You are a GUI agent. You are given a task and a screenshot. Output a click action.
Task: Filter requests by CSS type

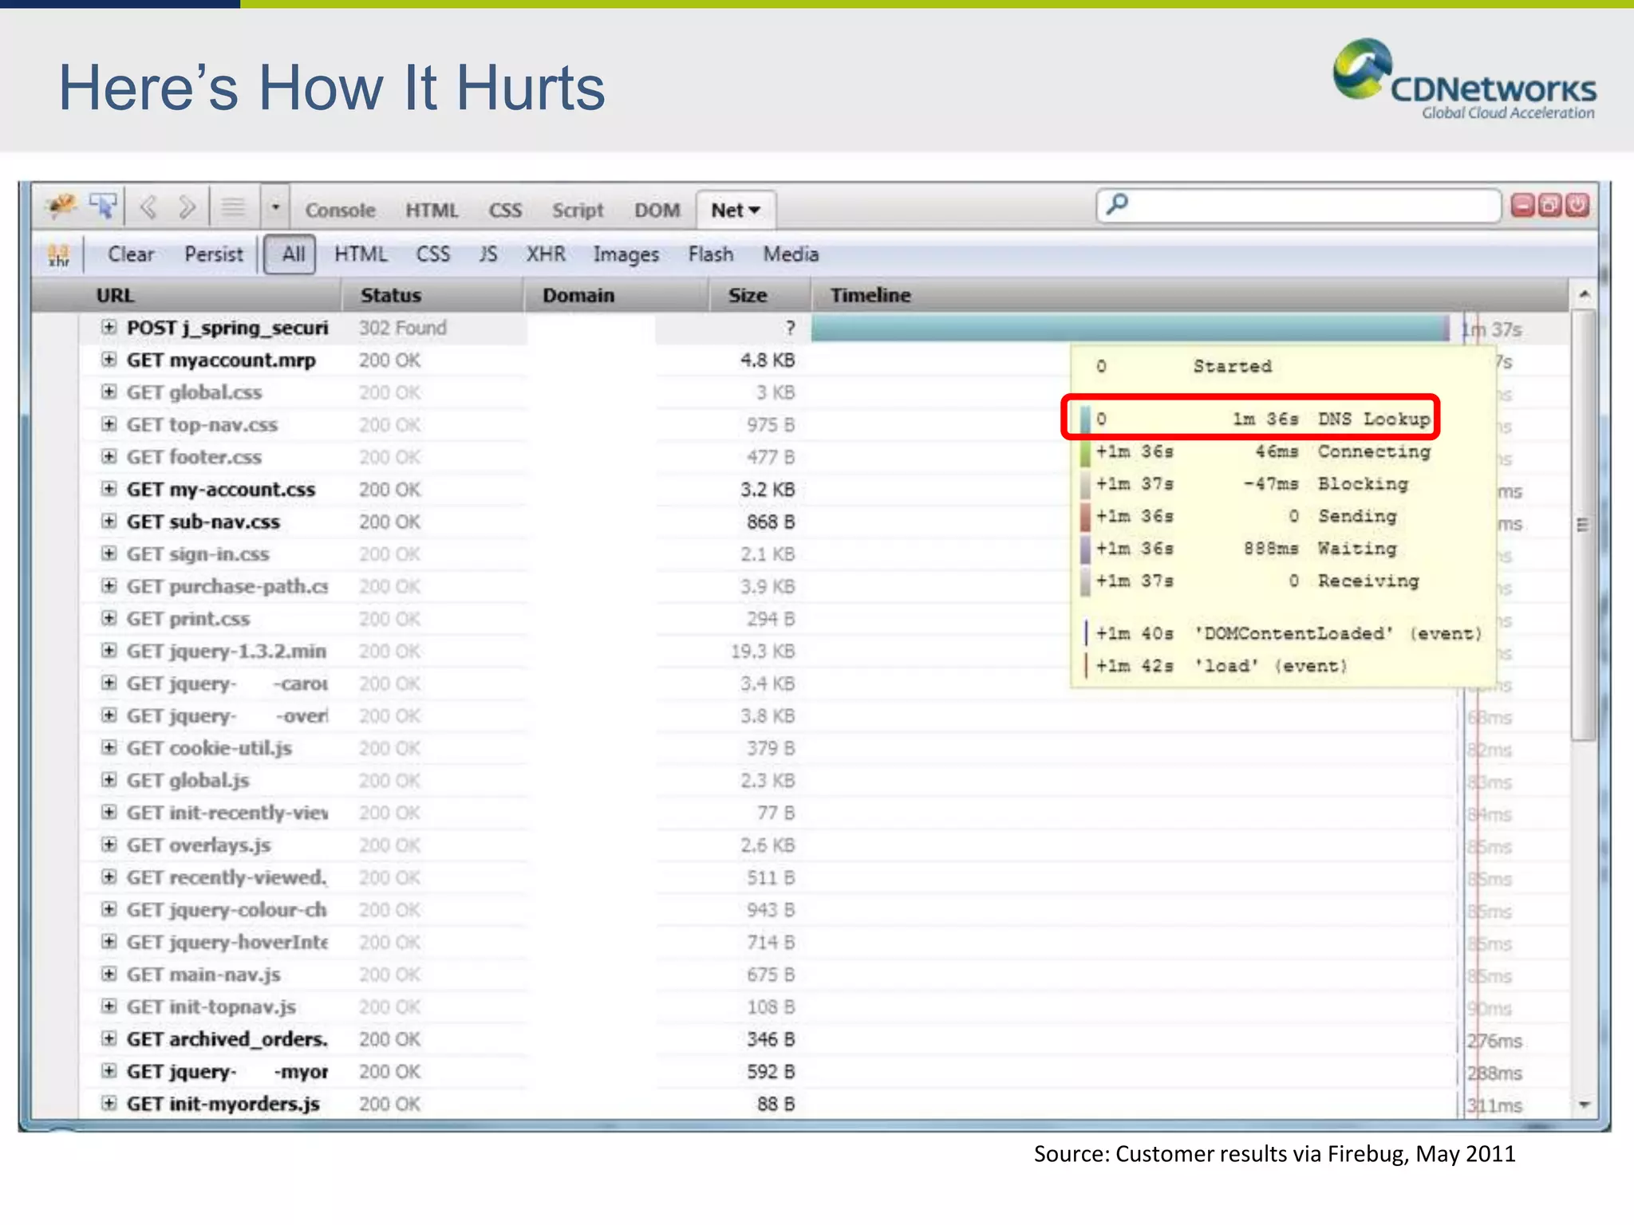433,254
